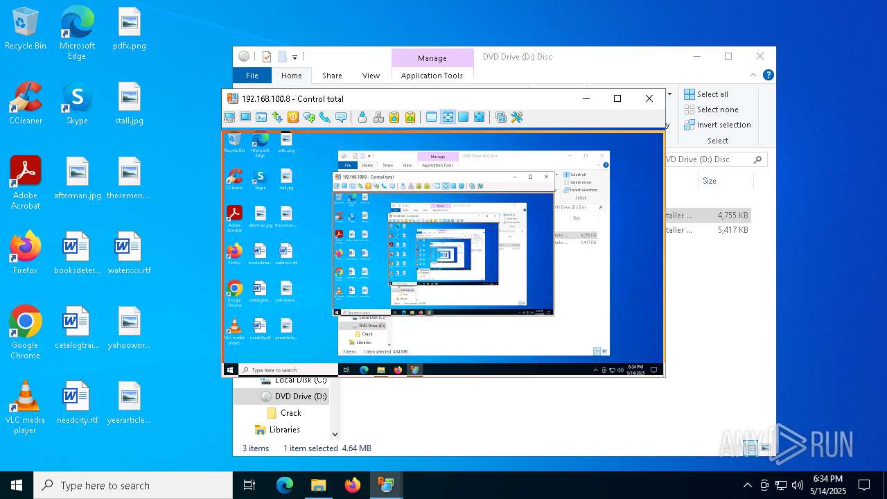887x499 pixels.
Task: Switch to the Home ribbon tab
Action: point(292,76)
